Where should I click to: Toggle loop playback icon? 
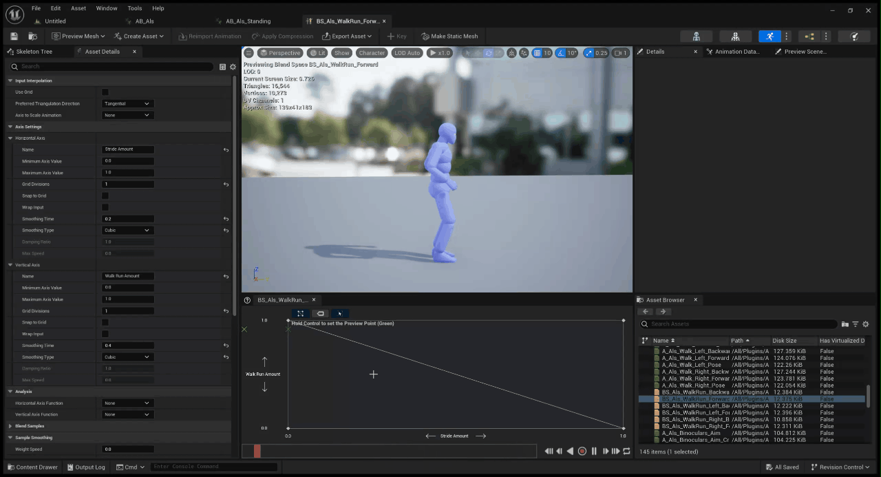pos(626,452)
